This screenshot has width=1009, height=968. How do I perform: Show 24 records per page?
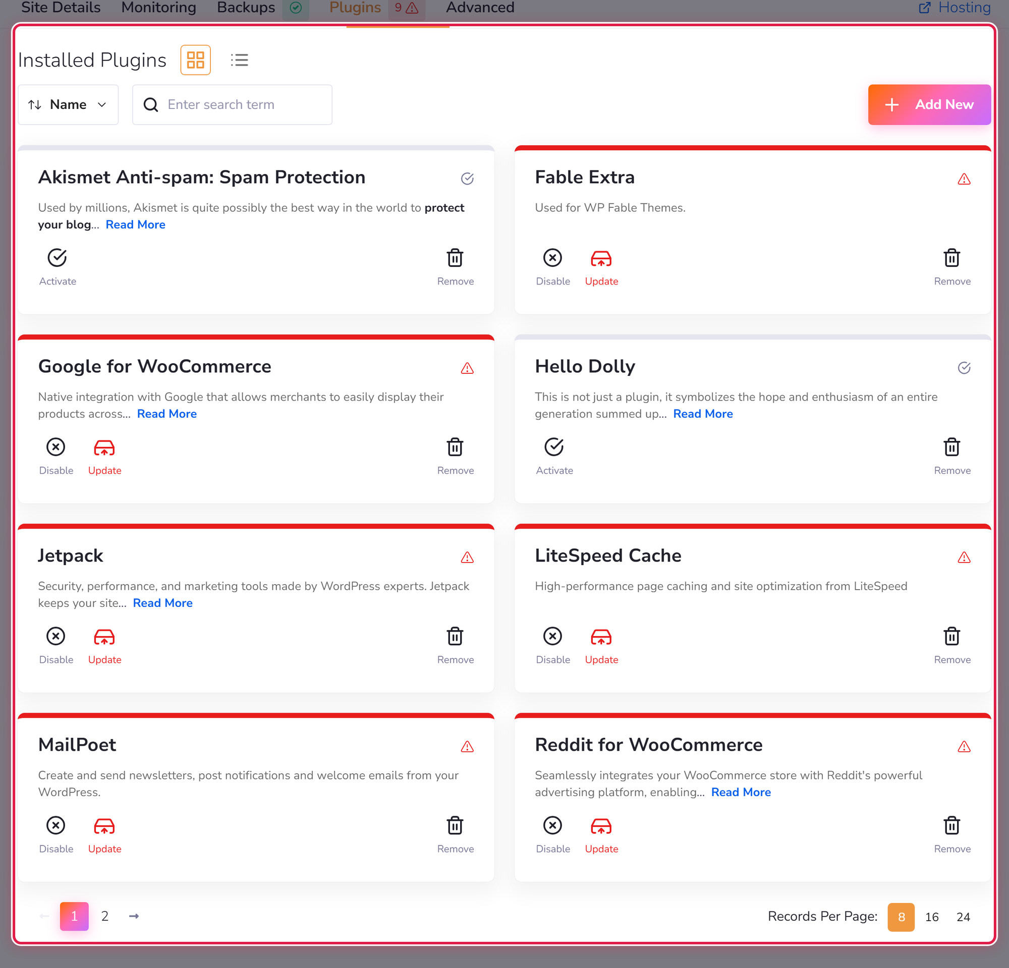coord(963,917)
